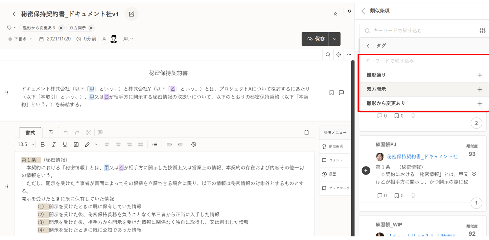The width and height of the screenshot is (489, 240).
Task: Delete the clause with the trash icon
Action: pos(306,132)
